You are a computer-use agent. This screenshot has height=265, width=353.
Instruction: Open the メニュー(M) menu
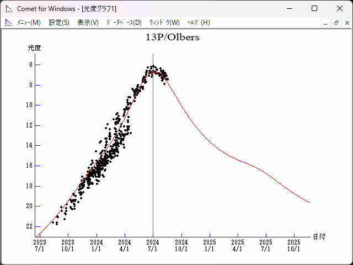click(x=29, y=23)
